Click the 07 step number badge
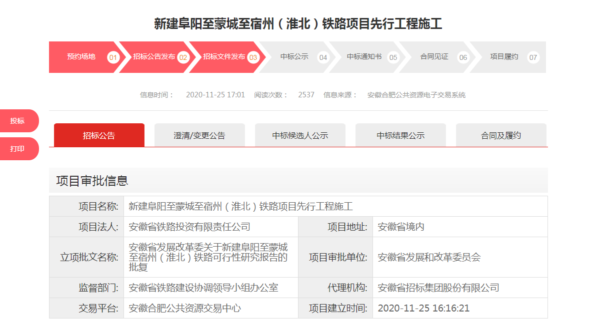 pyautogui.click(x=533, y=57)
